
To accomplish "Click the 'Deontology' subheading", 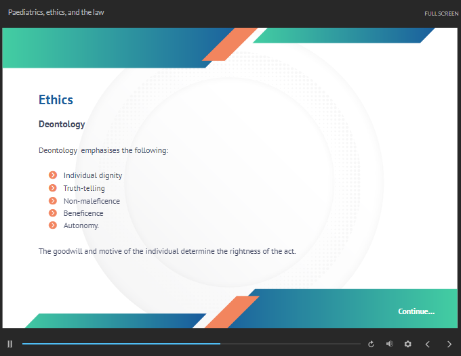I will 62,125.
